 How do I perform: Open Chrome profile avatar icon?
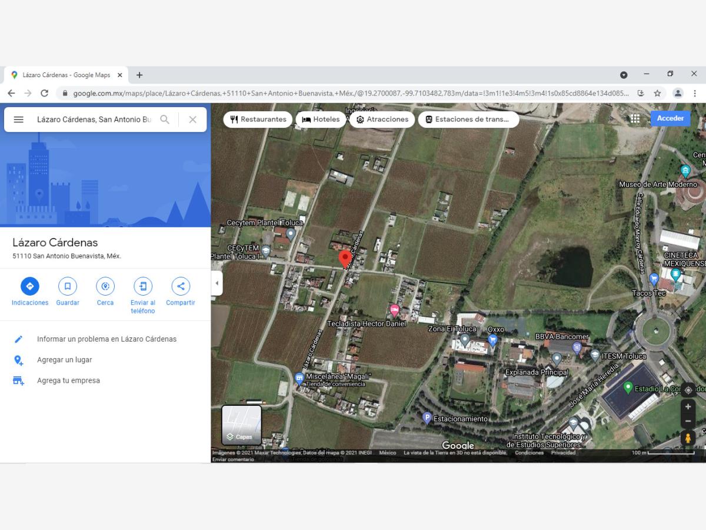(678, 93)
